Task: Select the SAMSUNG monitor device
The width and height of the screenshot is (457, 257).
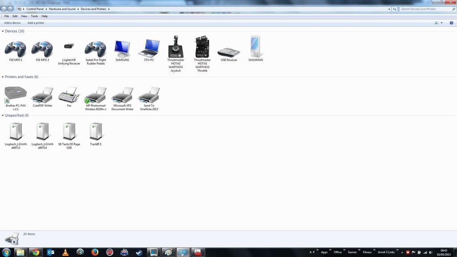Action: (122, 51)
